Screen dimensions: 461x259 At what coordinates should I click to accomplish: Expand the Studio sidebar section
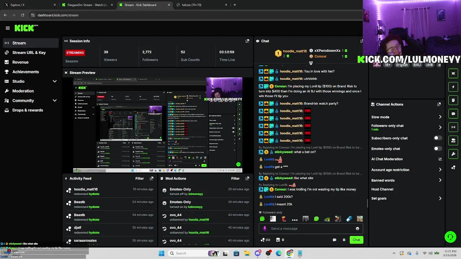55,81
